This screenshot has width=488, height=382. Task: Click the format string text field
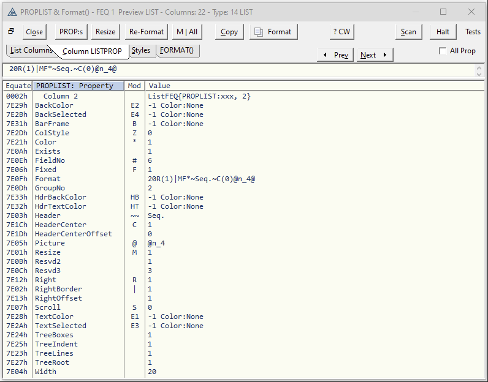click(233, 69)
